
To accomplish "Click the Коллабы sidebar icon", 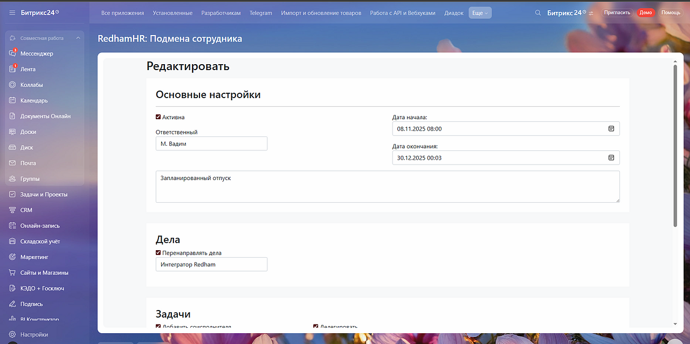I will (12, 85).
